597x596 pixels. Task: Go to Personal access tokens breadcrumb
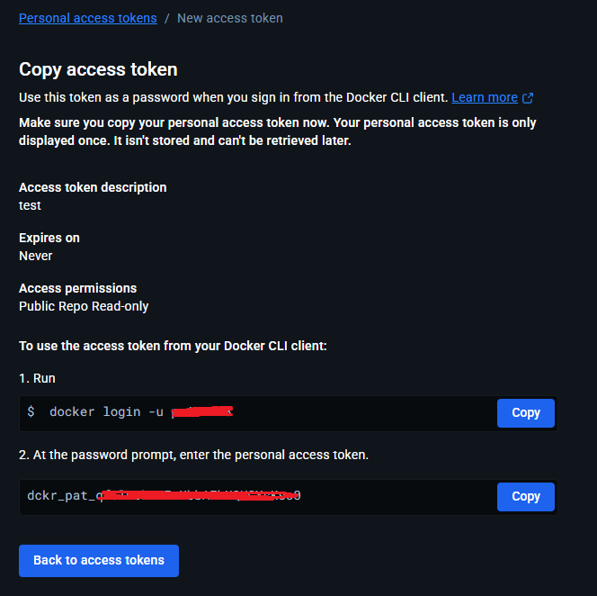[88, 18]
